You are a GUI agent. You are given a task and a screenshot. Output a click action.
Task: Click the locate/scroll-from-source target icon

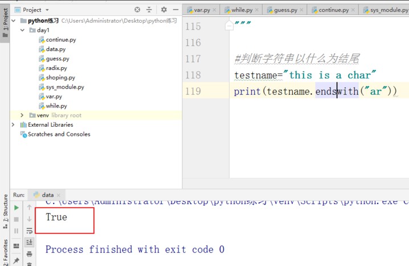(137, 10)
